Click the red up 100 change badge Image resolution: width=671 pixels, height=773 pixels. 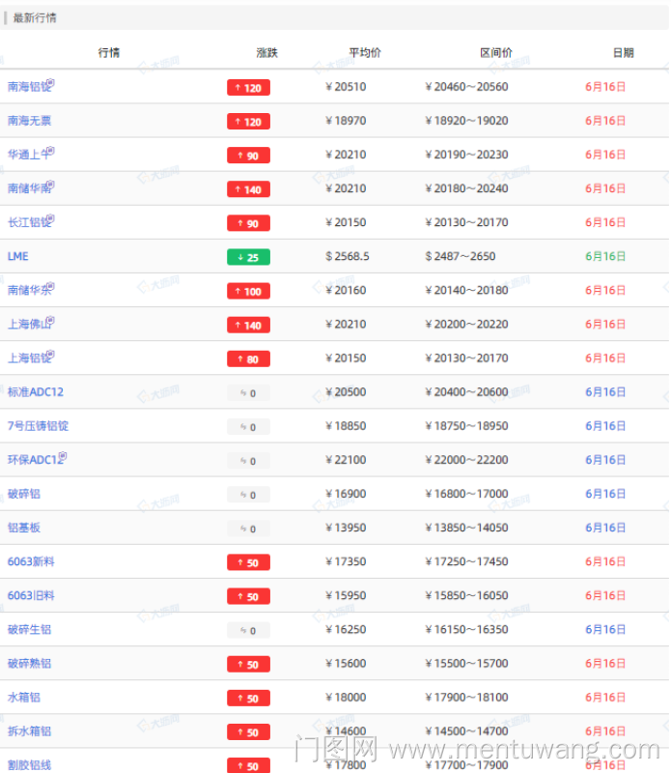pyautogui.click(x=248, y=291)
